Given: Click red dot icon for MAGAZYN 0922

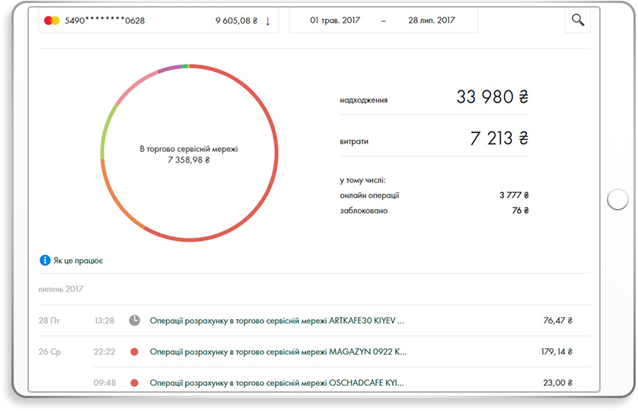Looking at the screenshot, I should coord(134,352).
